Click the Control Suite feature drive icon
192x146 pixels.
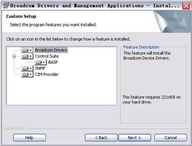point(25,56)
